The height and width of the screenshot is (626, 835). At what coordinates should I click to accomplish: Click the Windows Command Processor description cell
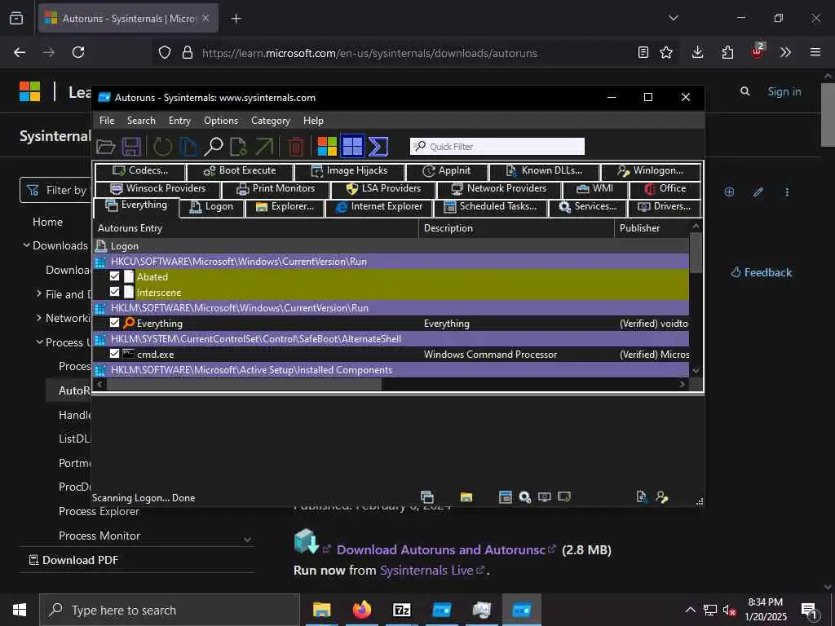point(490,355)
